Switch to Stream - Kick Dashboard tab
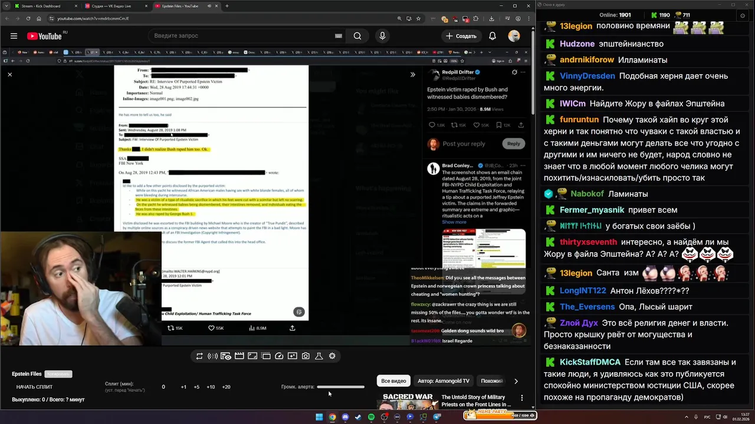The image size is (755, 424). tap(46, 6)
